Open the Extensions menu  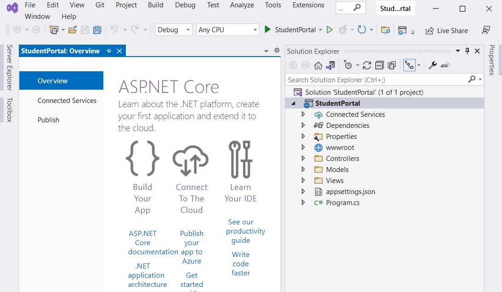click(308, 5)
